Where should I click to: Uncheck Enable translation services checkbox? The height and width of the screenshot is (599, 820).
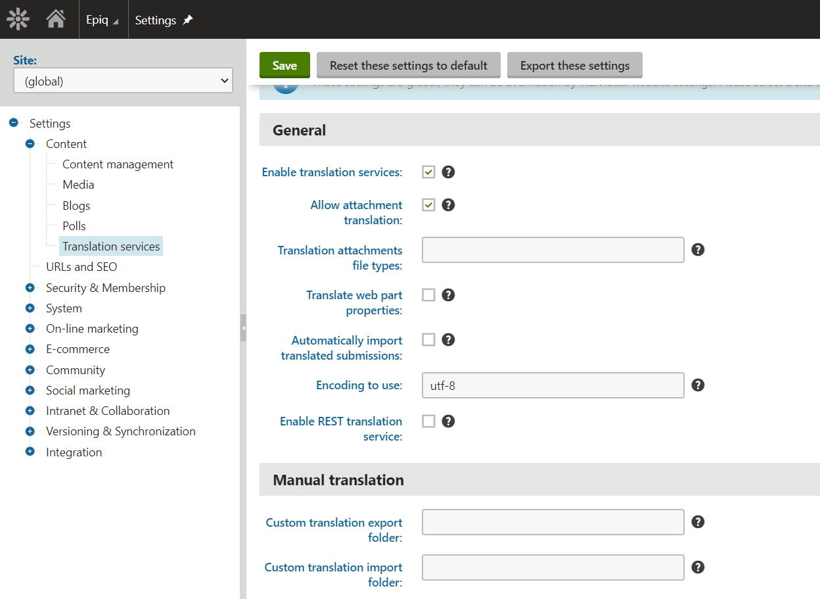click(428, 172)
